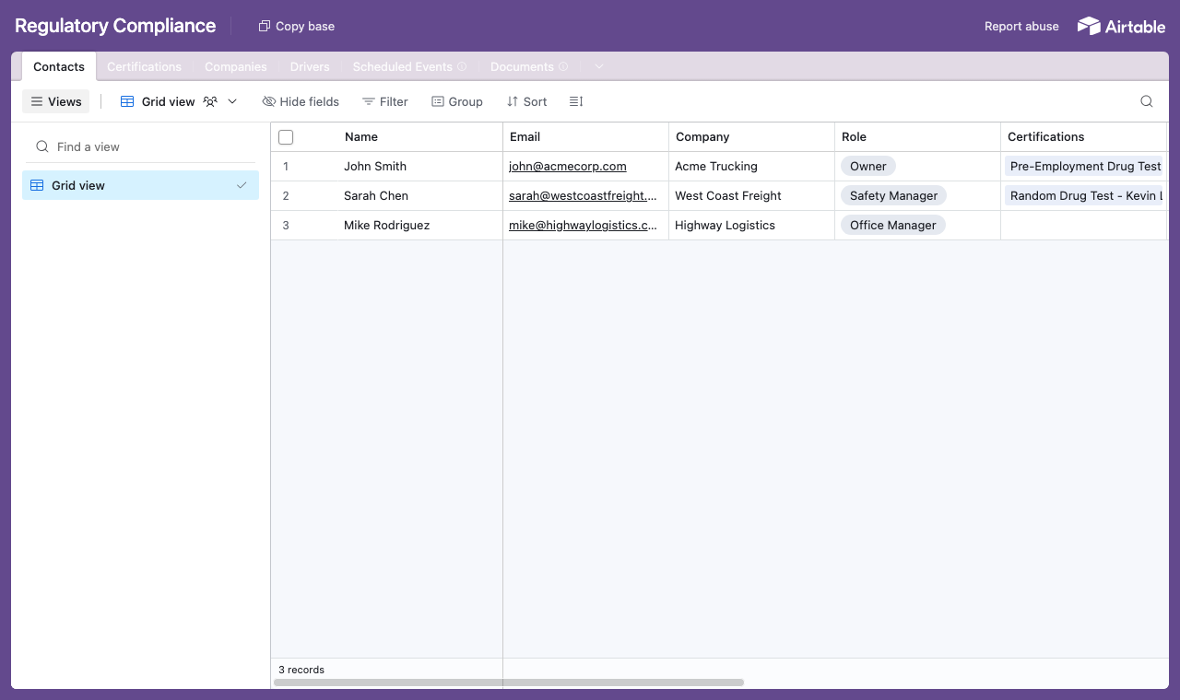Click row number 2
The width and height of the screenshot is (1180, 700).
286,196
